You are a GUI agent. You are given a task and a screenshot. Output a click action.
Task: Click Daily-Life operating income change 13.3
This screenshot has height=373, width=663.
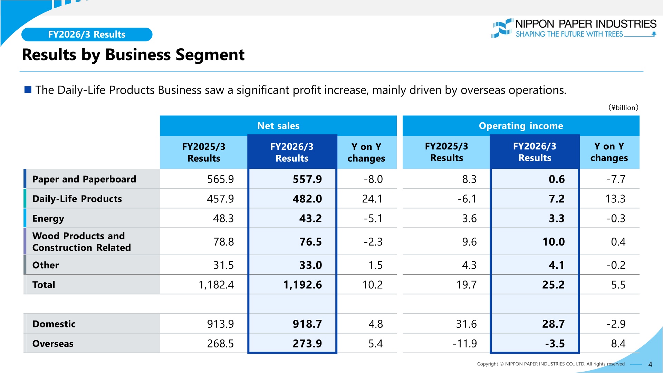click(x=615, y=199)
